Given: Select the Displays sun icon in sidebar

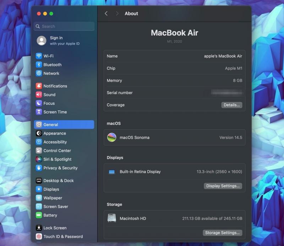Looking at the screenshot, I should tap(39, 189).
